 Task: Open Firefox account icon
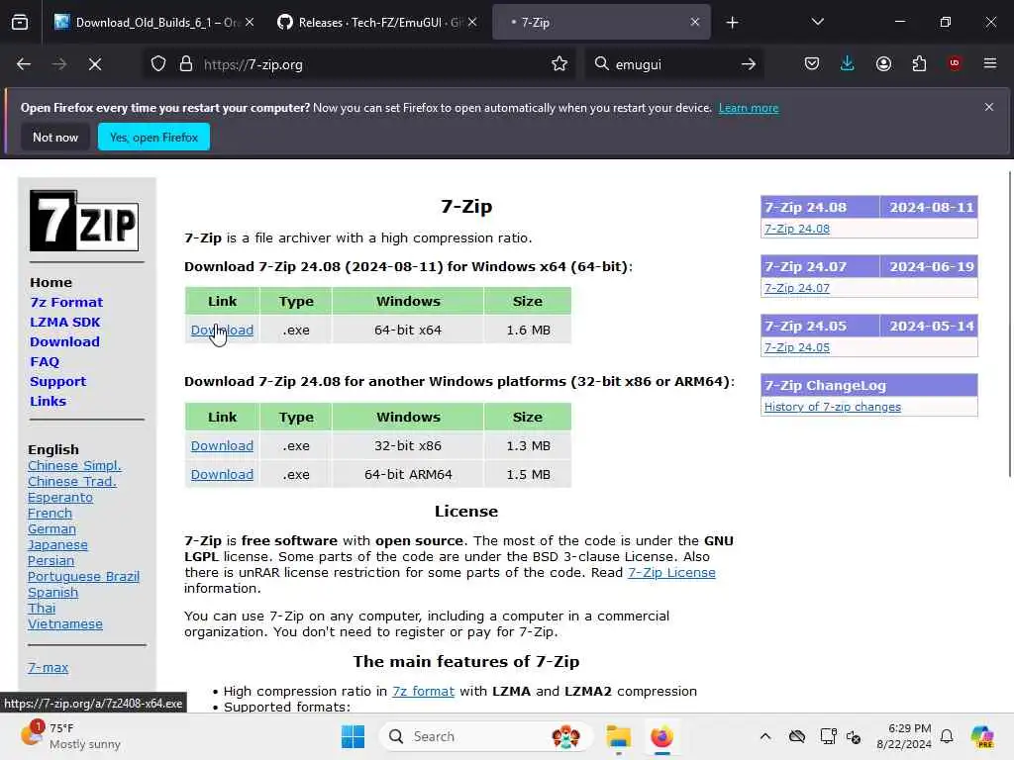tap(883, 63)
